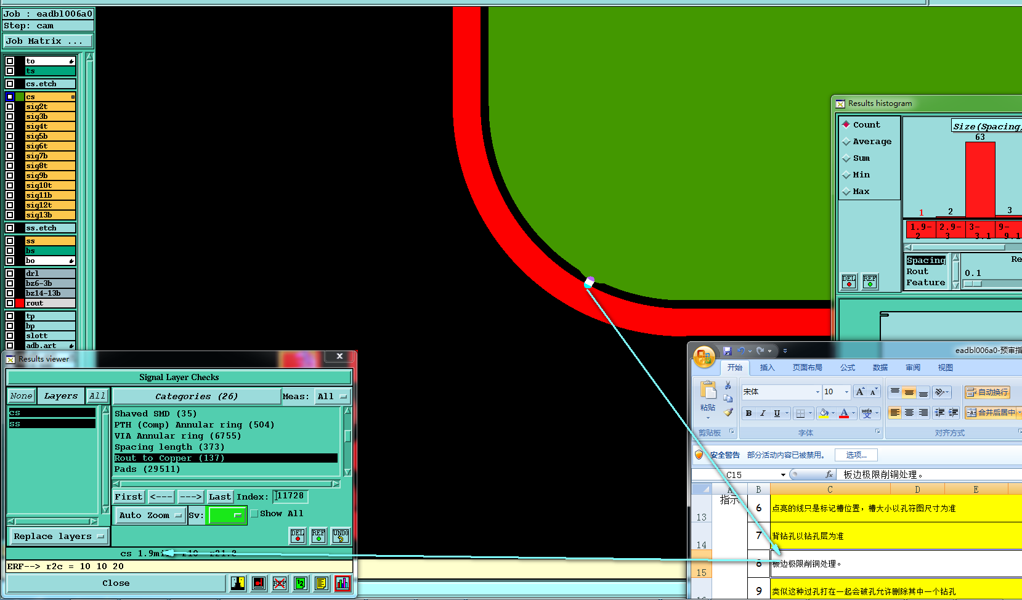
Task: Select the Sum radio option
Action: pos(856,158)
